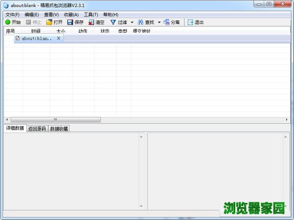Click the horizontal scrollbar thumb of packet list
The width and height of the screenshot is (294, 220).
coord(56,120)
